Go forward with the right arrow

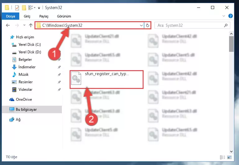[17, 25]
